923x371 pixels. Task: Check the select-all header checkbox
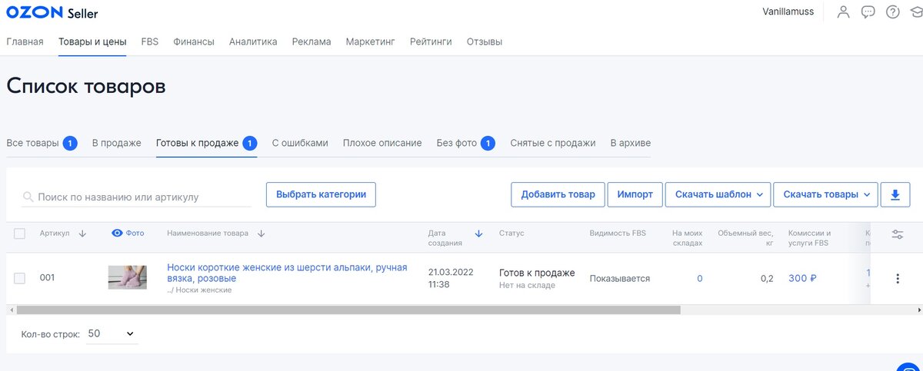tap(20, 234)
